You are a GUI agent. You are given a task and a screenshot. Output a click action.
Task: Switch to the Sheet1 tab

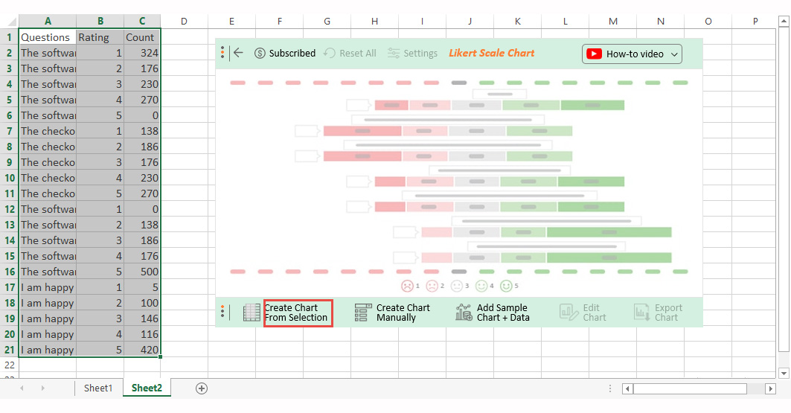98,388
